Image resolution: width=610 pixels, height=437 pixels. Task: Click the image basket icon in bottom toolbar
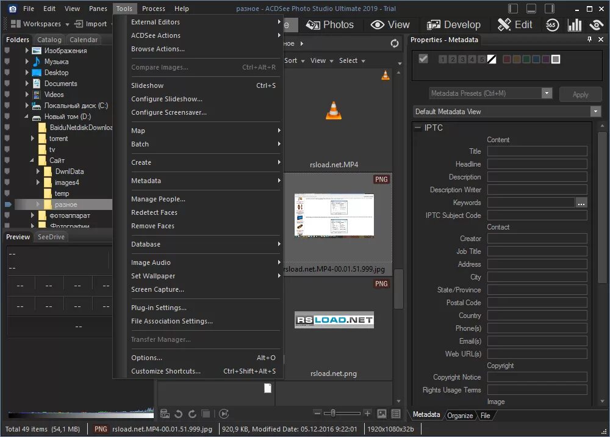click(x=165, y=414)
